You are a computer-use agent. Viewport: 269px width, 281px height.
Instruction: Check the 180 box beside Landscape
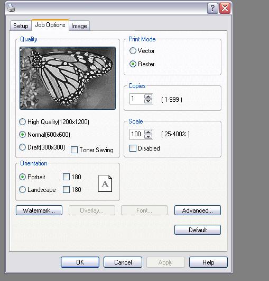click(x=66, y=190)
